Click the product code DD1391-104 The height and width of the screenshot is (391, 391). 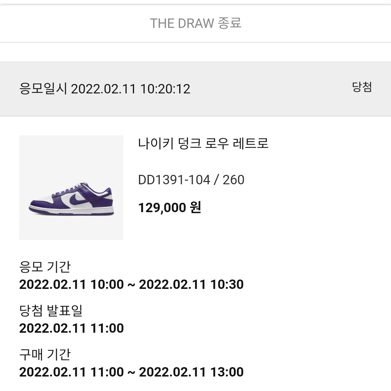[x=174, y=180]
